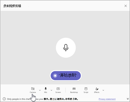Open the Mic options chevron
This screenshot has width=130, height=102.
point(51,90)
